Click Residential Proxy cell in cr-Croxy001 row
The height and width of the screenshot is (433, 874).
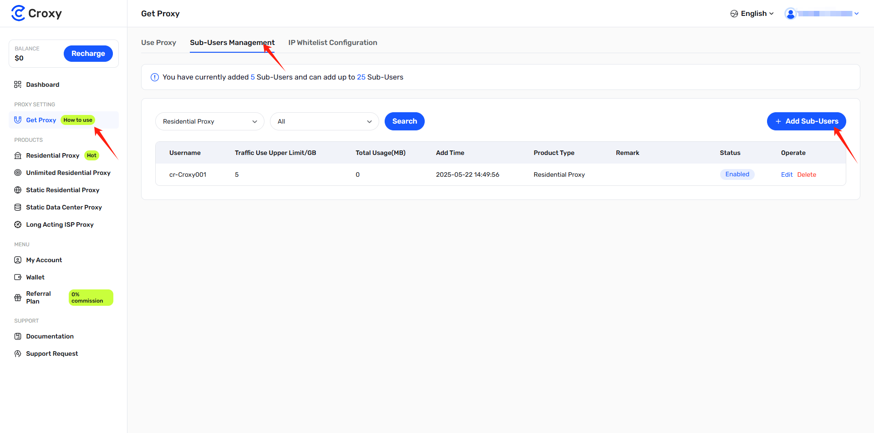click(559, 174)
